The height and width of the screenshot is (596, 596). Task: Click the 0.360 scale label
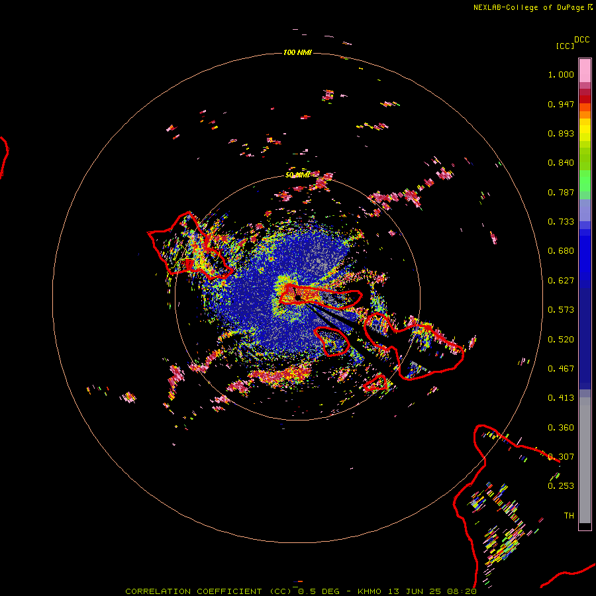click(x=561, y=428)
